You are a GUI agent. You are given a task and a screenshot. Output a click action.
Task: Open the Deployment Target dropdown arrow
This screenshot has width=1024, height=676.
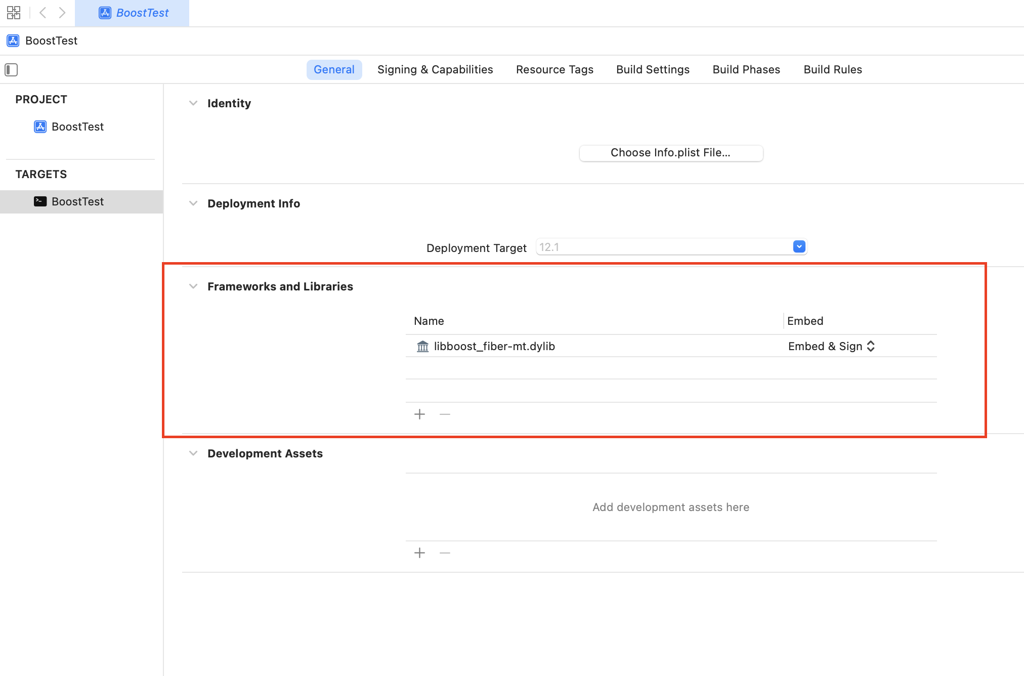pyautogui.click(x=799, y=247)
